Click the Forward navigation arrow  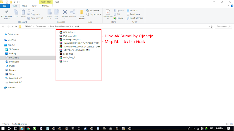coord(8,27)
